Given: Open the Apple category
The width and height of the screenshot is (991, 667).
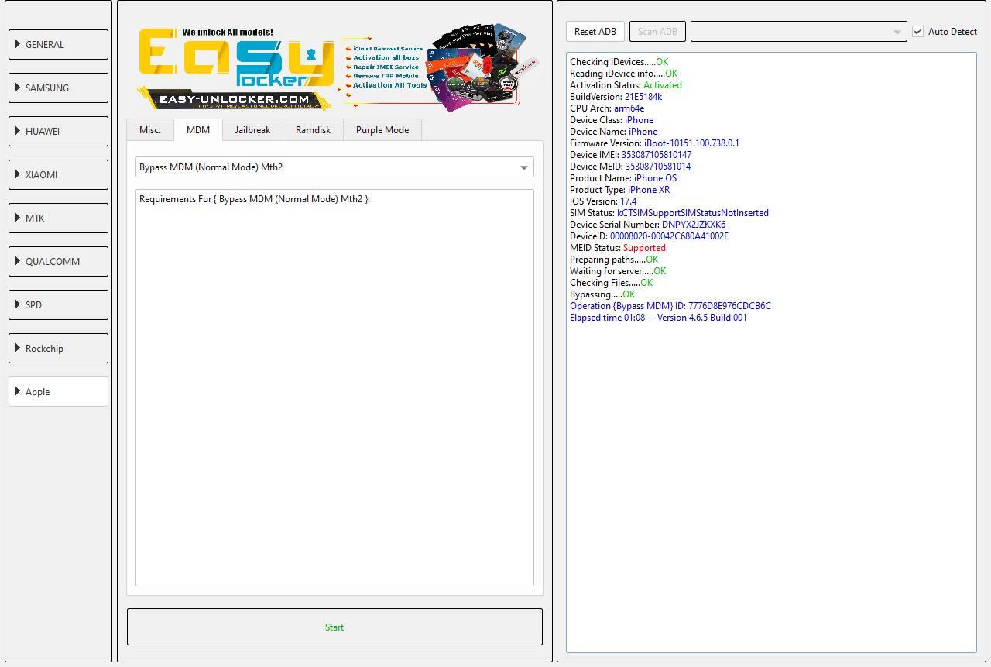Looking at the screenshot, I should coord(58,391).
